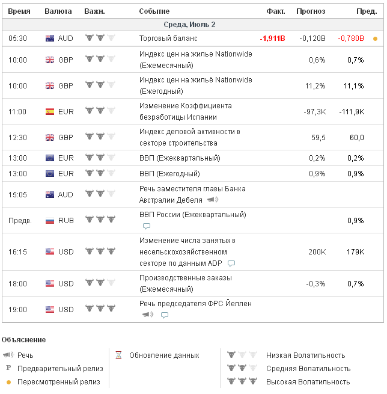Open the Производственные заказы (Ежемесячный) event
The height and width of the screenshot is (394, 387).
[x=185, y=283]
